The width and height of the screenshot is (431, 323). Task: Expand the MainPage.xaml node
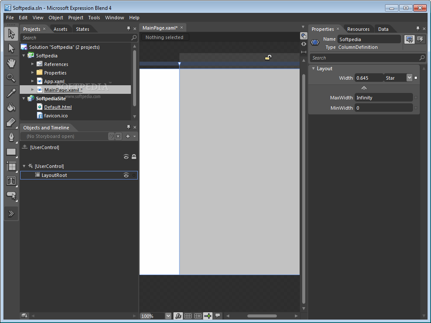[33, 90]
